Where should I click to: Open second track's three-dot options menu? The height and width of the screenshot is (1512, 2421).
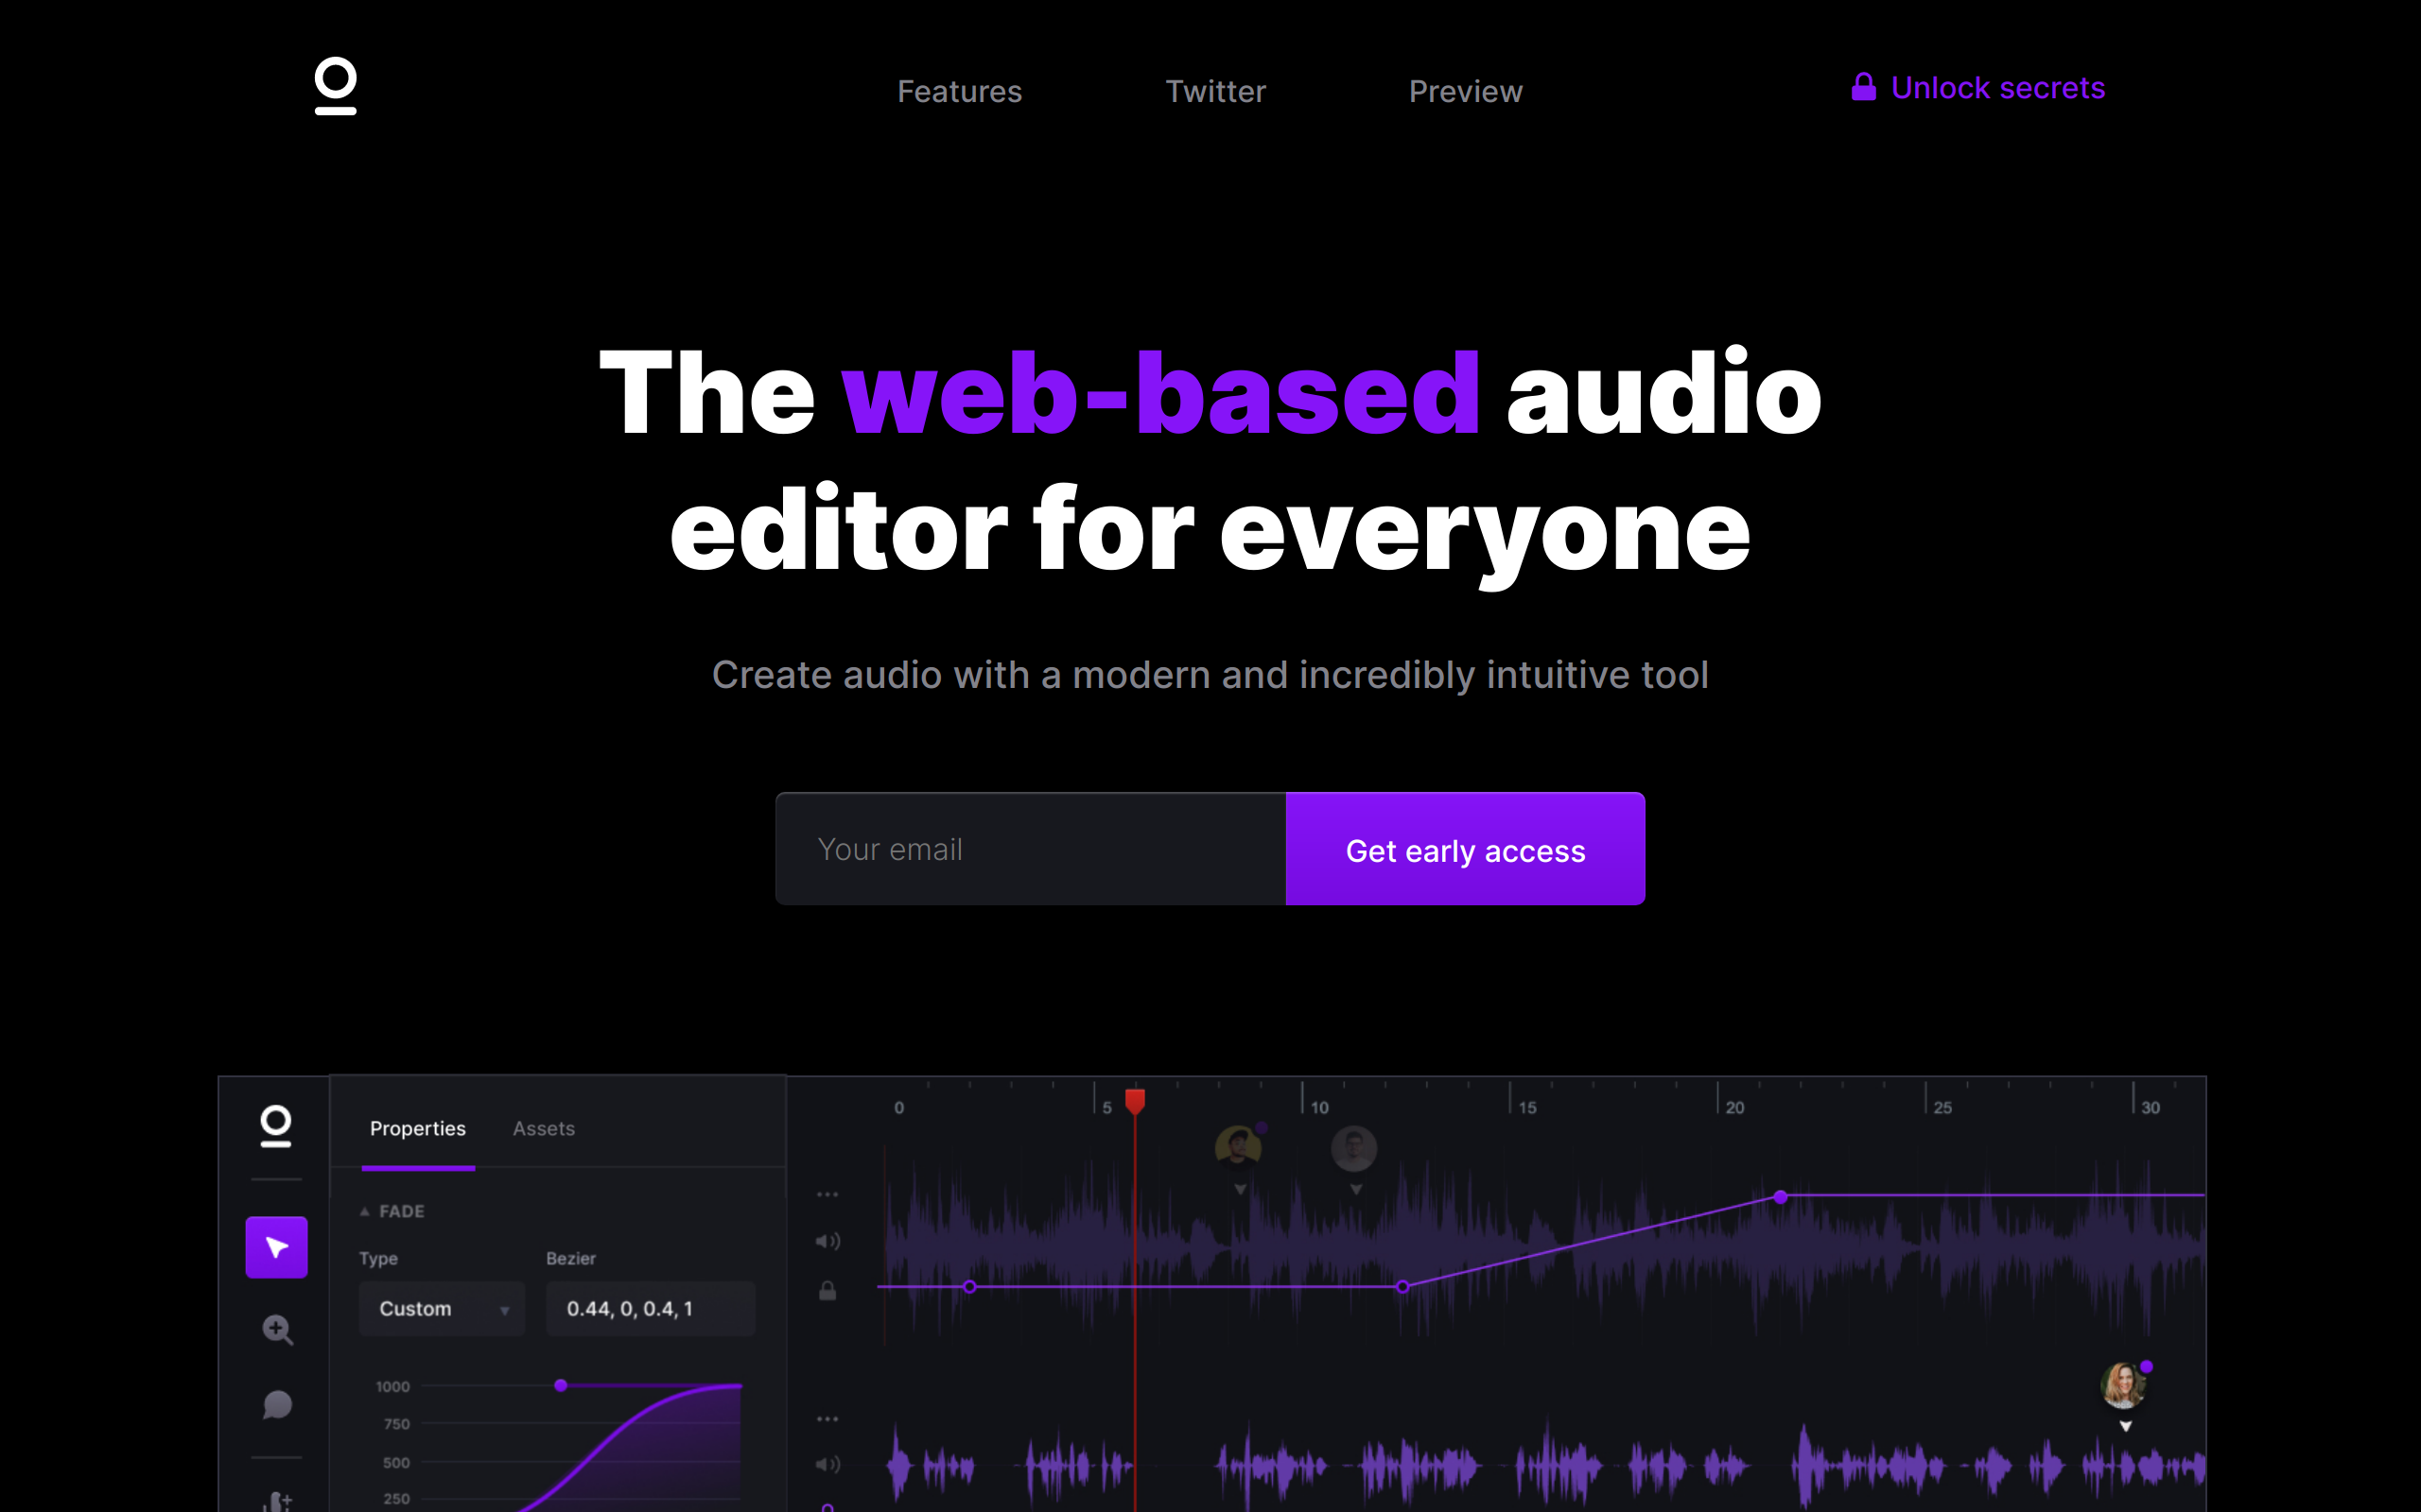(827, 1418)
